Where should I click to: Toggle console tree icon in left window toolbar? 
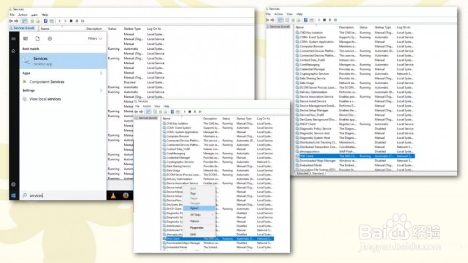point(25,21)
